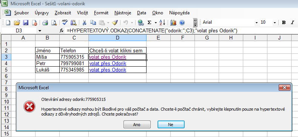Open the Úpravy menu
Viewport: 298px width, 137px height.
42,13
